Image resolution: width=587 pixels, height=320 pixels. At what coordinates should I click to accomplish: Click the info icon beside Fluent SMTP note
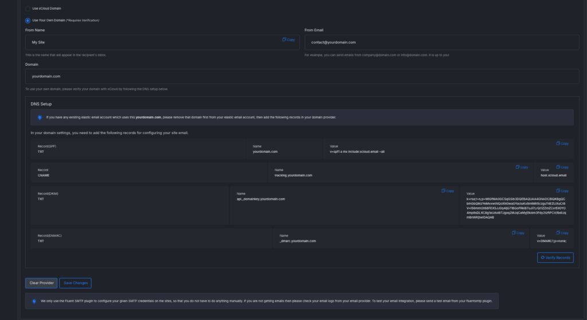pos(34,301)
